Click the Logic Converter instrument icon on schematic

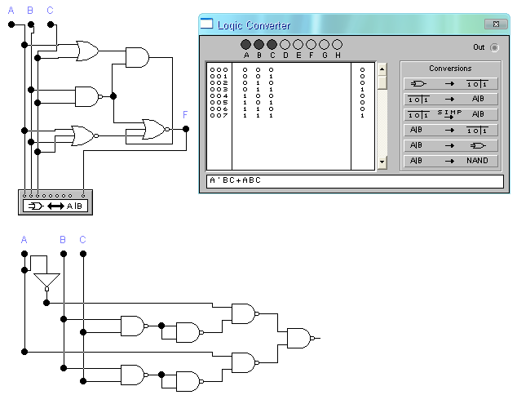[55, 202]
